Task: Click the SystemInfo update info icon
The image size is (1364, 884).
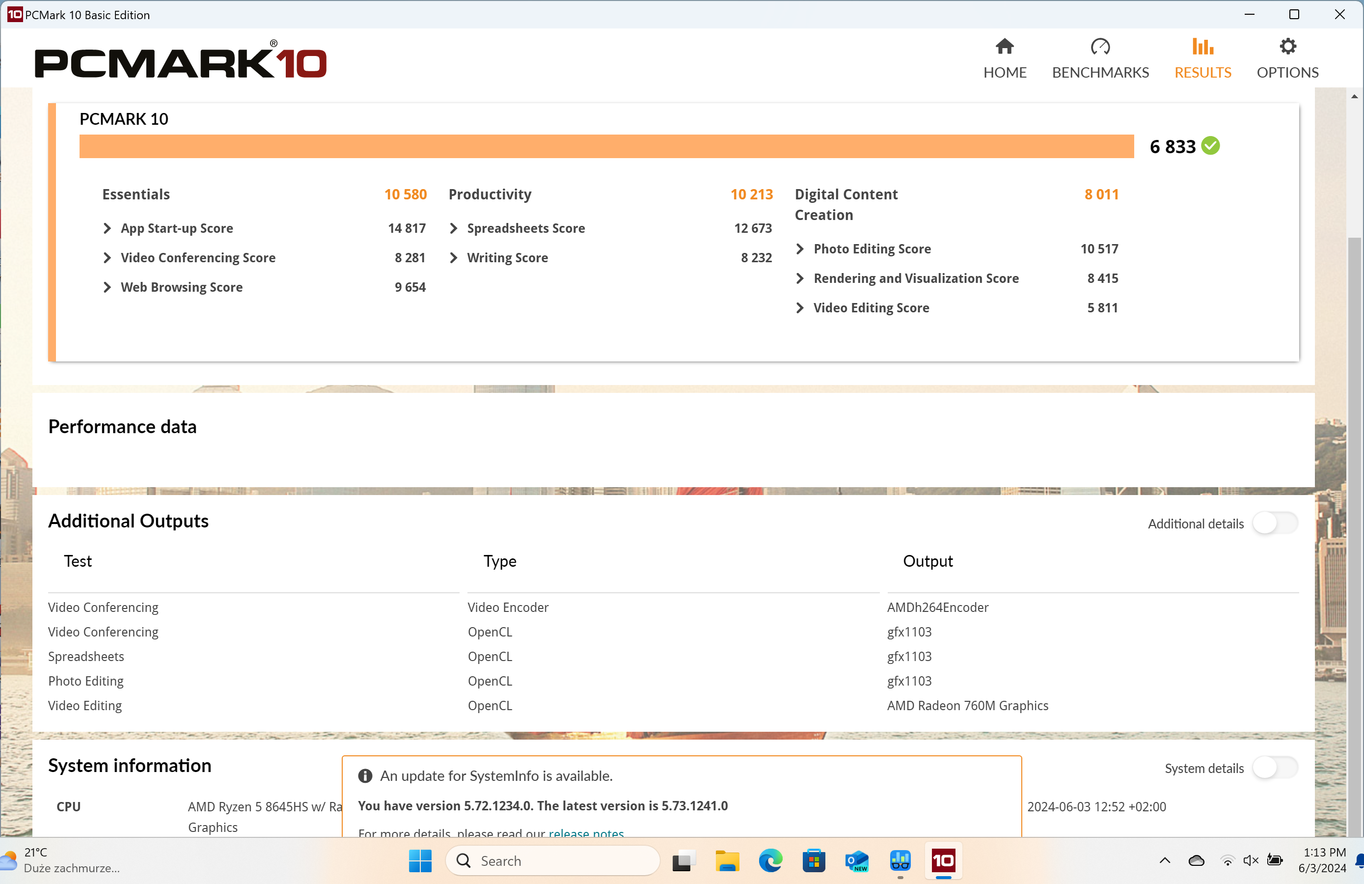Action: (365, 775)
